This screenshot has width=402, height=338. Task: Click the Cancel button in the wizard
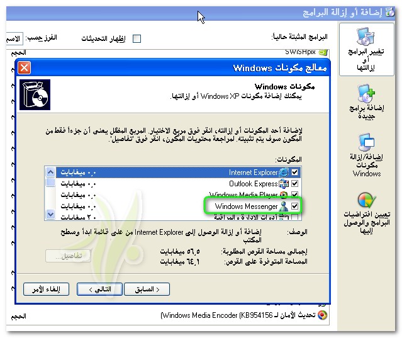46,290
